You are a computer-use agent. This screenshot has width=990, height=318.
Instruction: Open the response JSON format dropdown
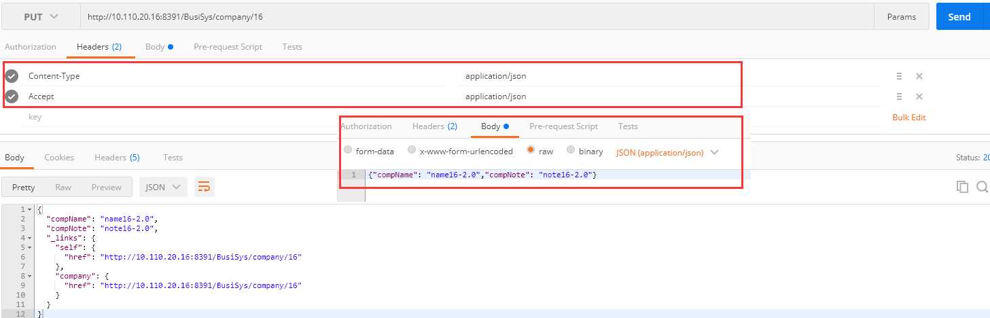(162, 187)
